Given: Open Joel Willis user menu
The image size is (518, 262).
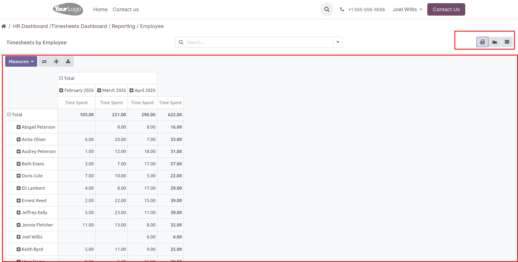Looking at the screenshot, I should click(x=407, y=10).
